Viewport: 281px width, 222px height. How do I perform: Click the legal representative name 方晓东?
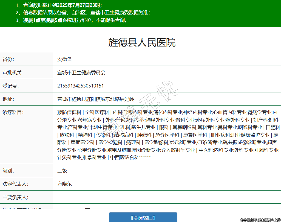[64, 184]
